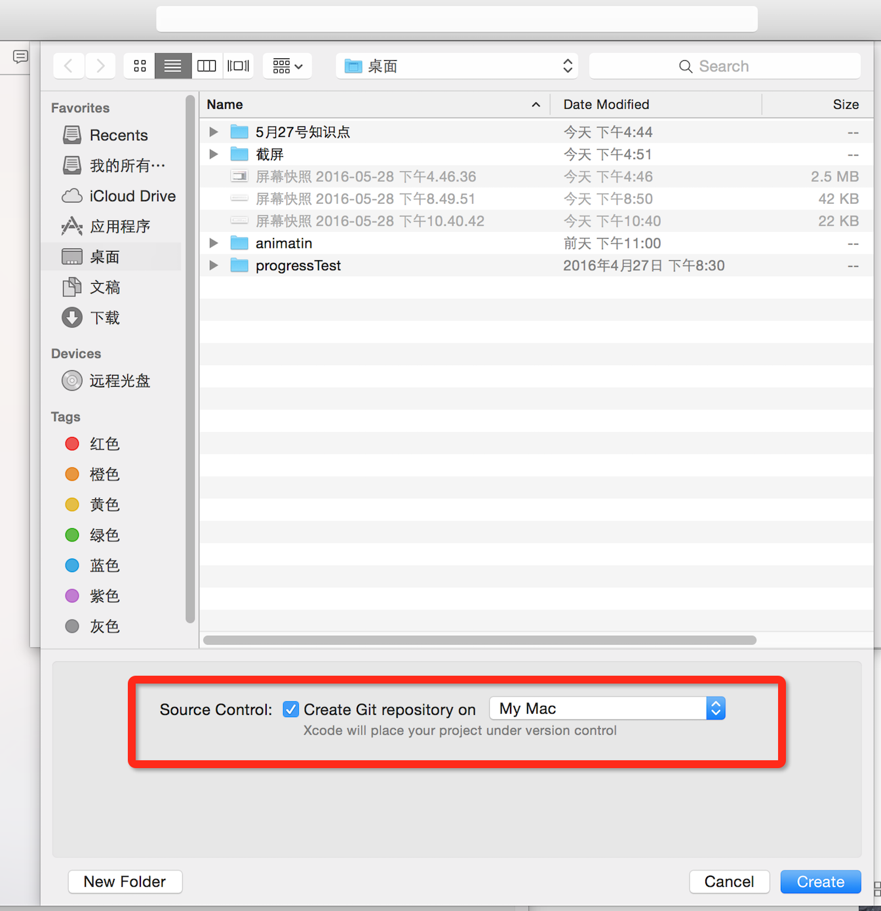The width and height of the screenshot is (881, 911).
Task: Open the 桌面 location dropdown
Action: 457,66
